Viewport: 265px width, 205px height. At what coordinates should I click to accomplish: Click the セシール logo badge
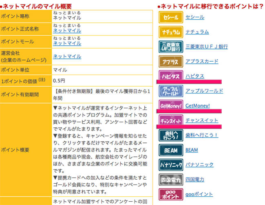click(x=171, y=17)
